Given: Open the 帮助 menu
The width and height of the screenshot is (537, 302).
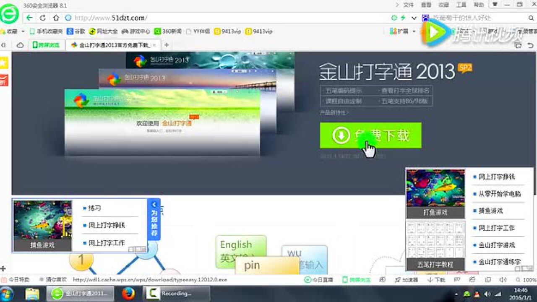Looking at the screenshot, I should tap(479, 5).
